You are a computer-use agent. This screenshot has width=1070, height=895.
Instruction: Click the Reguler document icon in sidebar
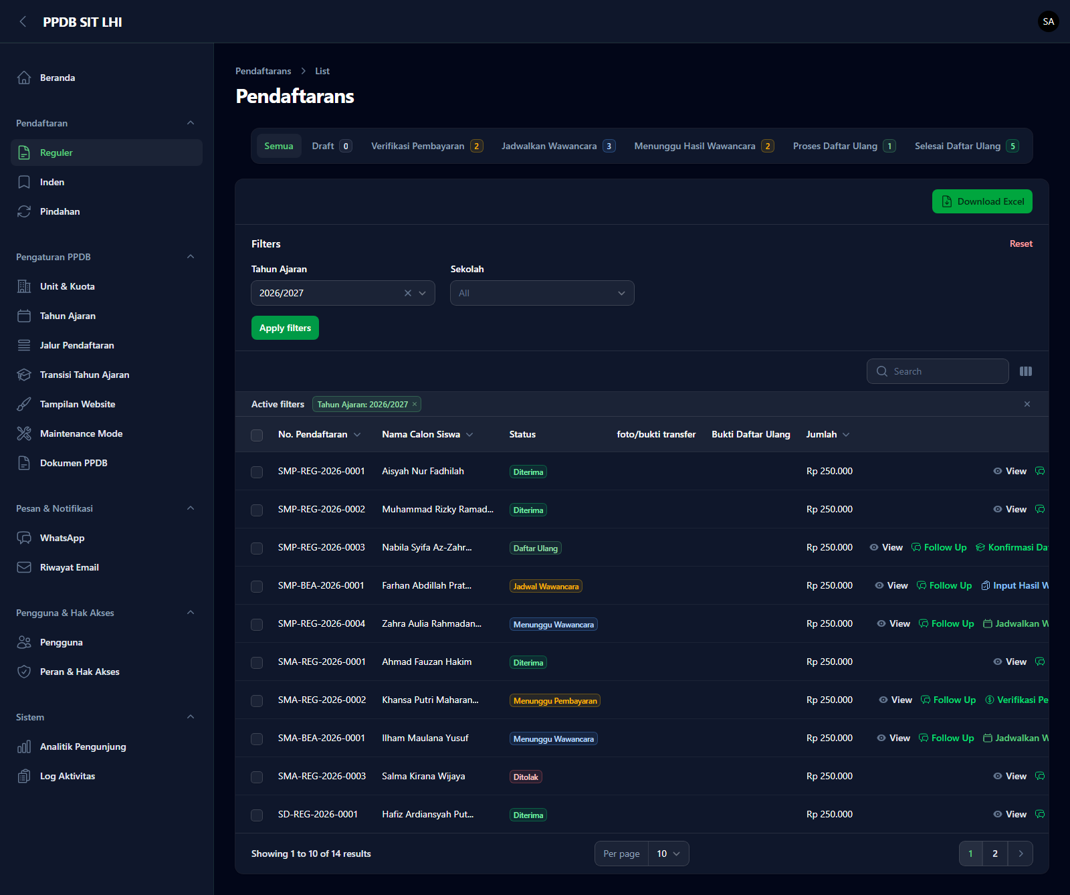pyautogui.click(x=24, y=153)
